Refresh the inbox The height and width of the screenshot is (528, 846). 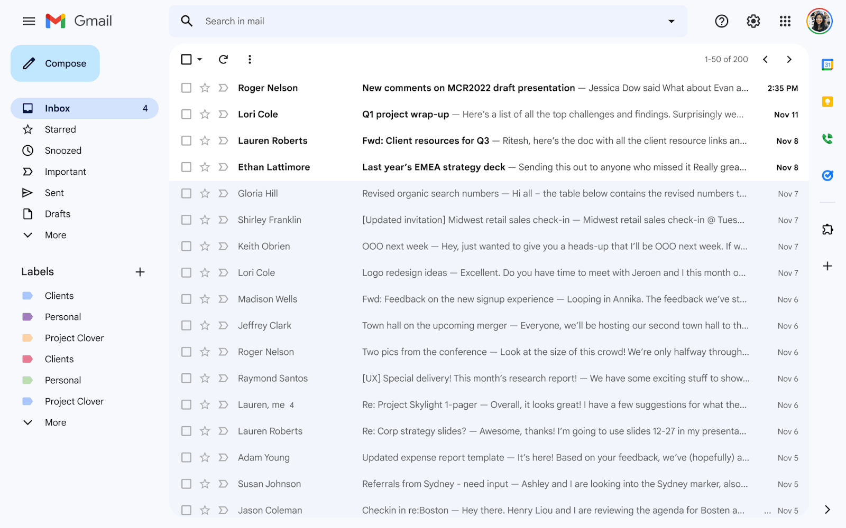pyautogui.click(x=223, y=59)
